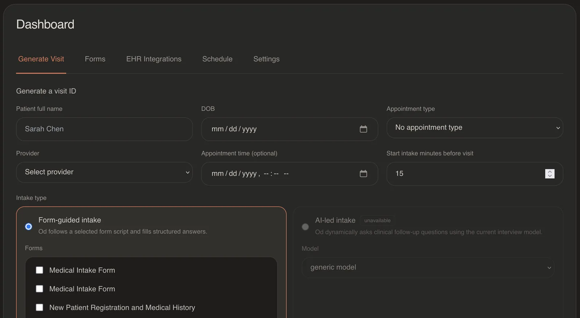Check the second Medical Intake Form checkbox
The image size is (580, 318).
click(40, 289)
